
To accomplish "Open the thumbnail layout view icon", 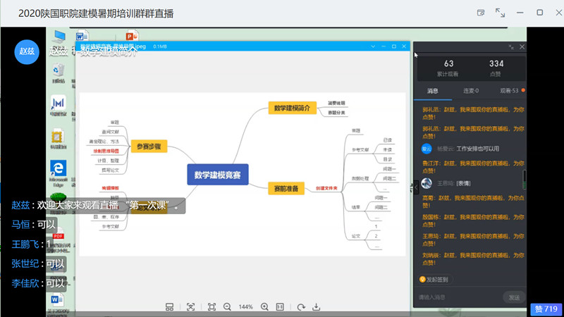I will point(169,307).
